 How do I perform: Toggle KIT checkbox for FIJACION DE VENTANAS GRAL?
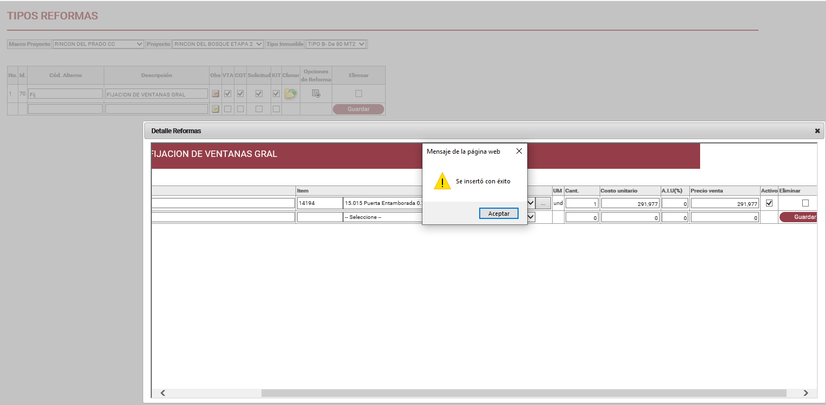coord(276,94)
